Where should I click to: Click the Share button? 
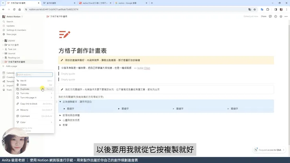pos(264,16)
